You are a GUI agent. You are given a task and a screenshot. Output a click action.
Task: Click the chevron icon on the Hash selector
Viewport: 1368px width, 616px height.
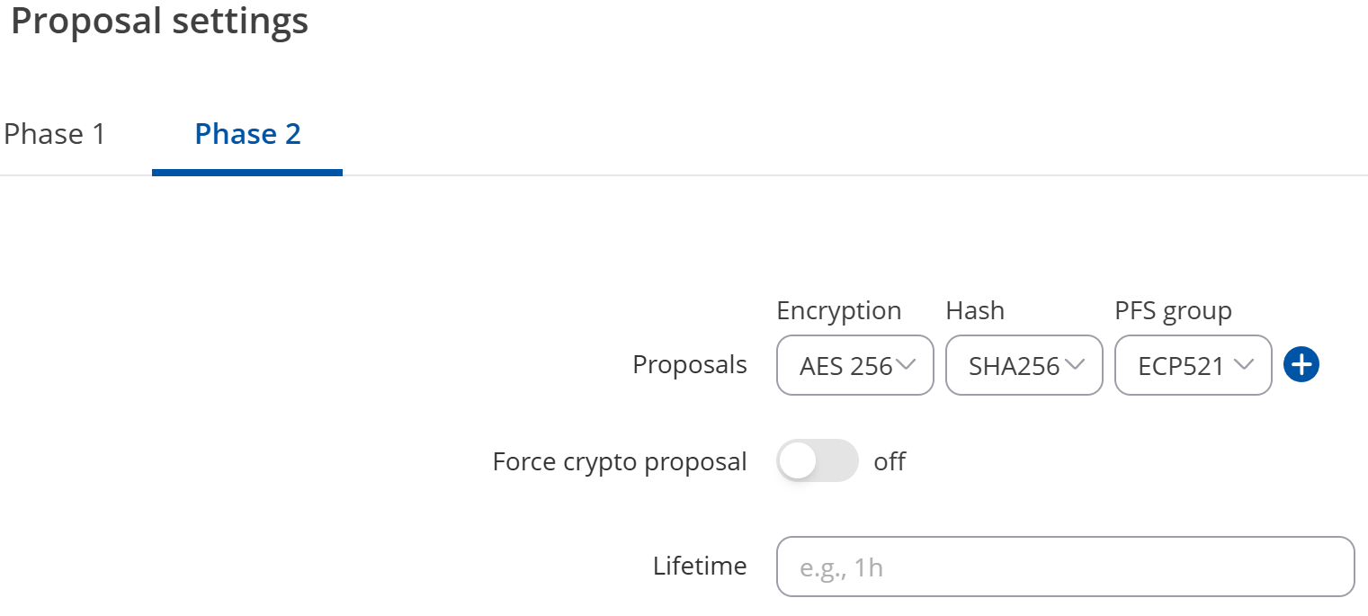[x=1076, y=364]
